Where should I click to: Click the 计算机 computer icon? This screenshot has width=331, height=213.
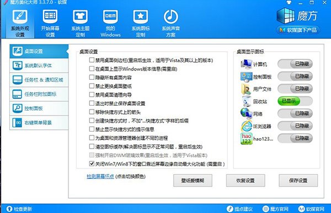pos(247,64)
